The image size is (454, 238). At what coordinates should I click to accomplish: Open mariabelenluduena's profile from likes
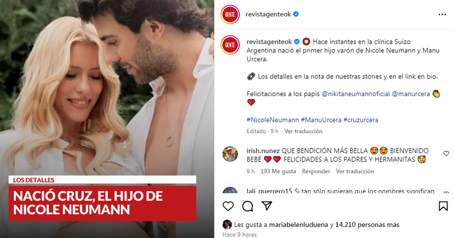298,224
